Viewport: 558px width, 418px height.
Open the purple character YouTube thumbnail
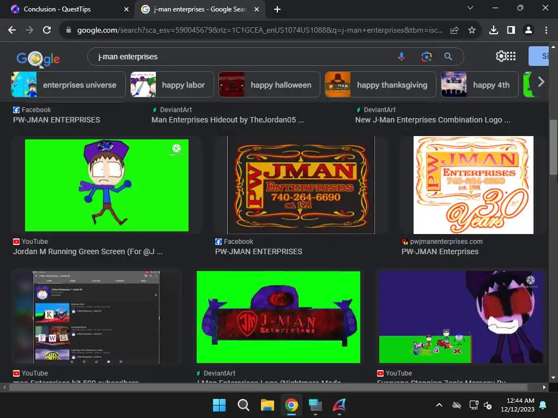coord(461,317)
